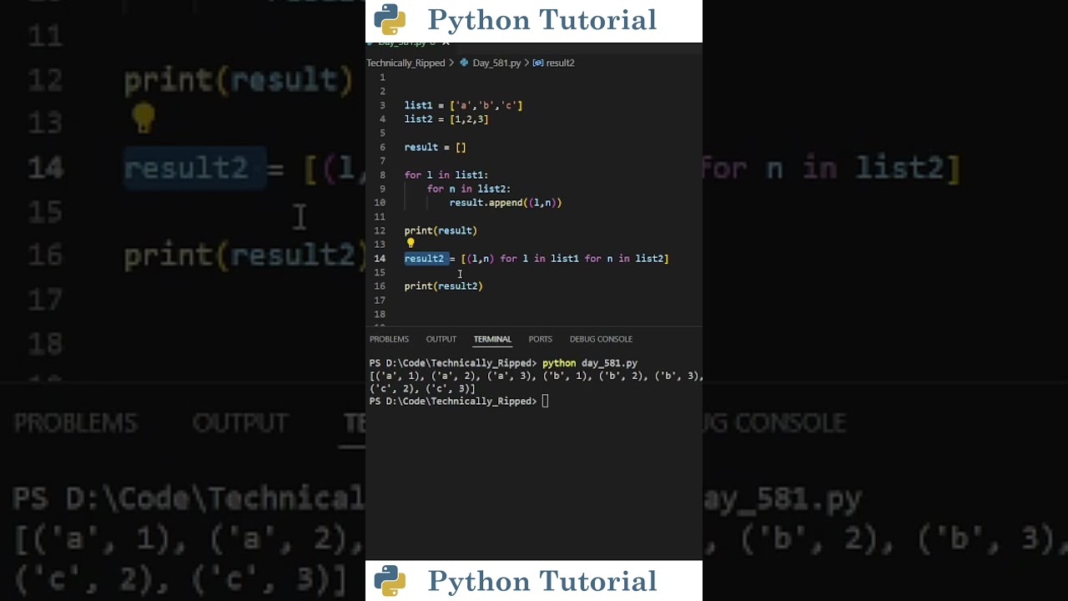Viewport: 1068px width, 601px height.
Task: Click the line "list2 = [1,2,3]"
Action: [x=446, y=119]
